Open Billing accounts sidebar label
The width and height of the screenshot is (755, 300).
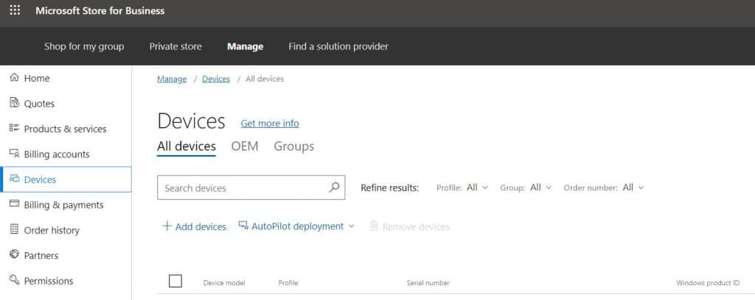coord(57,154)
